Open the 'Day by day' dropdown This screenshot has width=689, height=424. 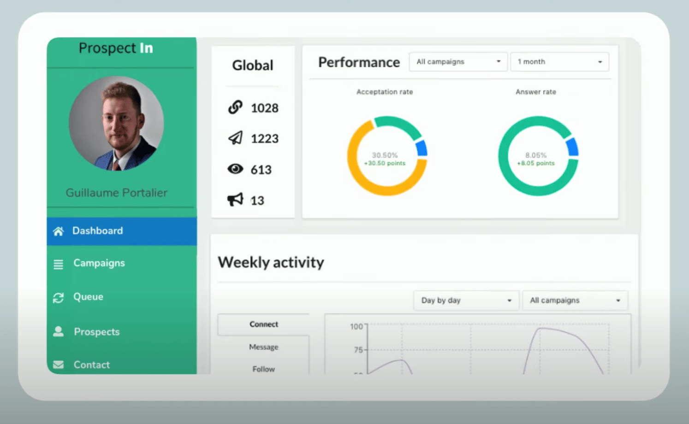(x=466, y=300)
